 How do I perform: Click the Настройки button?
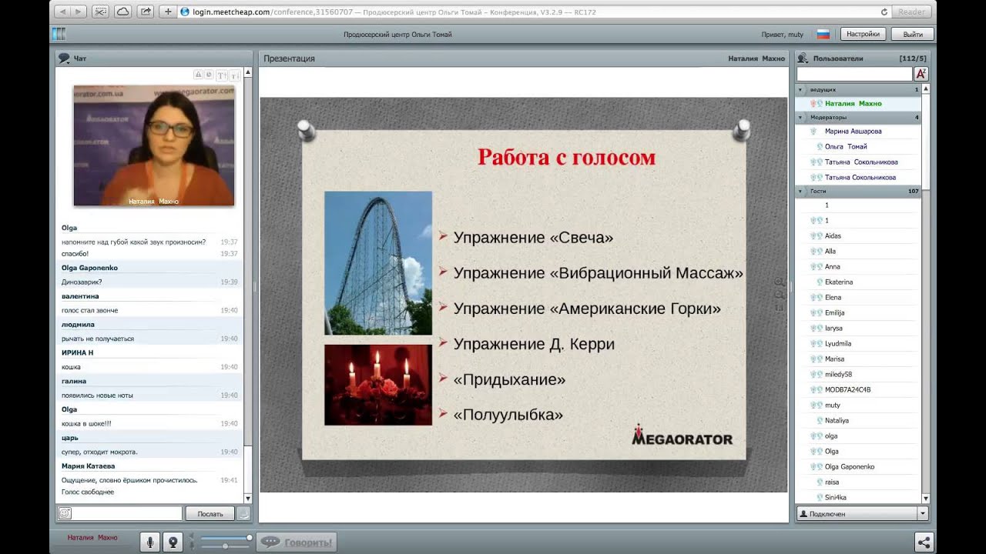(x=863, y=34)
